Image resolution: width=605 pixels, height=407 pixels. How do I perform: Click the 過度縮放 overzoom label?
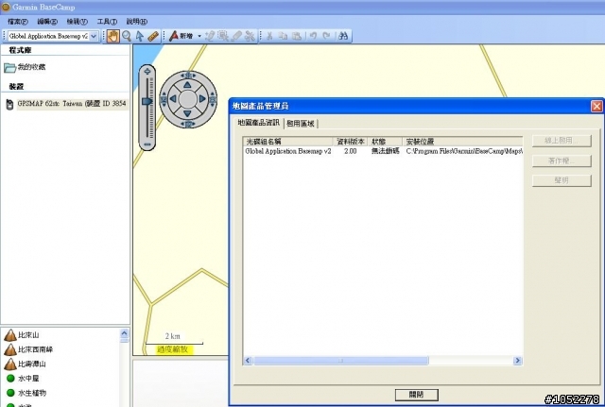tap(172, 349)
